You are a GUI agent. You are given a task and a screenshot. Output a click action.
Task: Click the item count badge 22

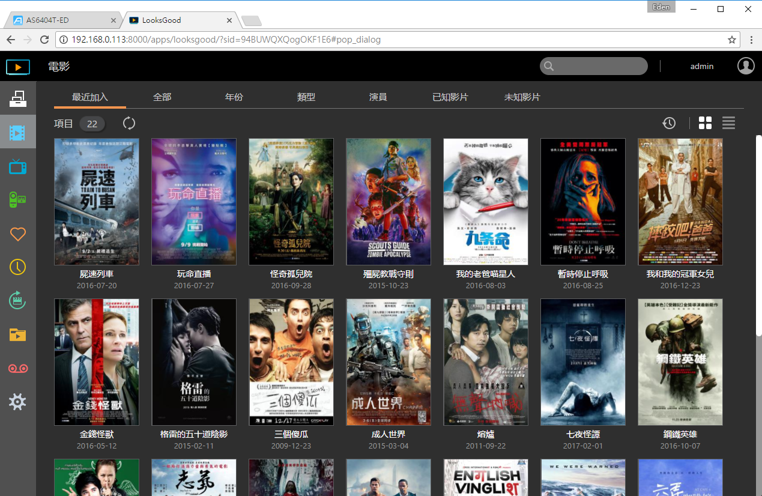pos(92,124)
